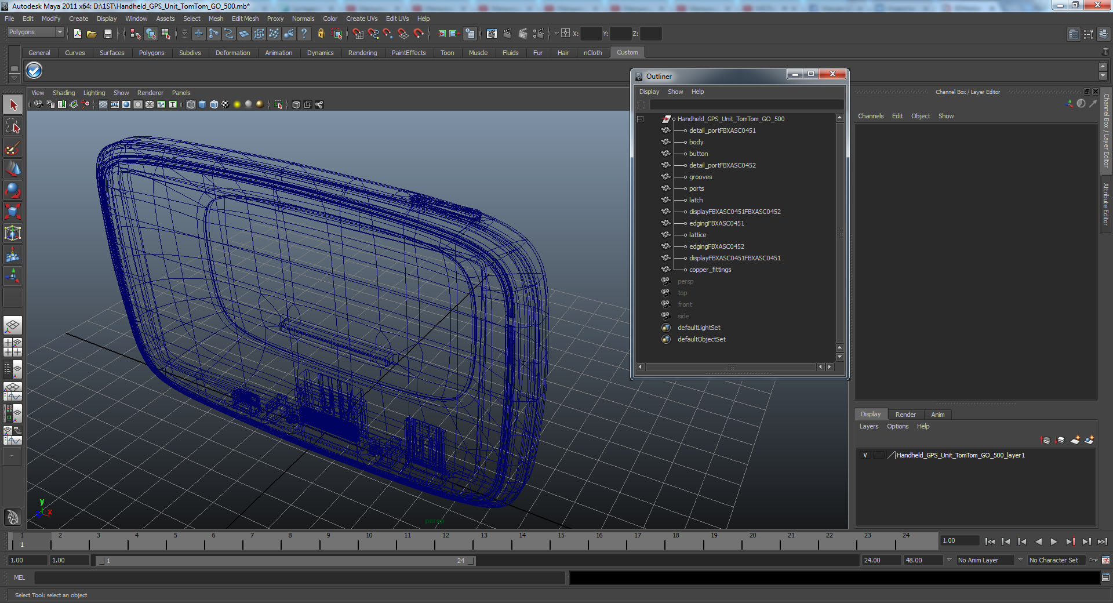Select the Universal Manipulator tool
The width and height of the screenshot is (1113, 603).
(13, 233)
